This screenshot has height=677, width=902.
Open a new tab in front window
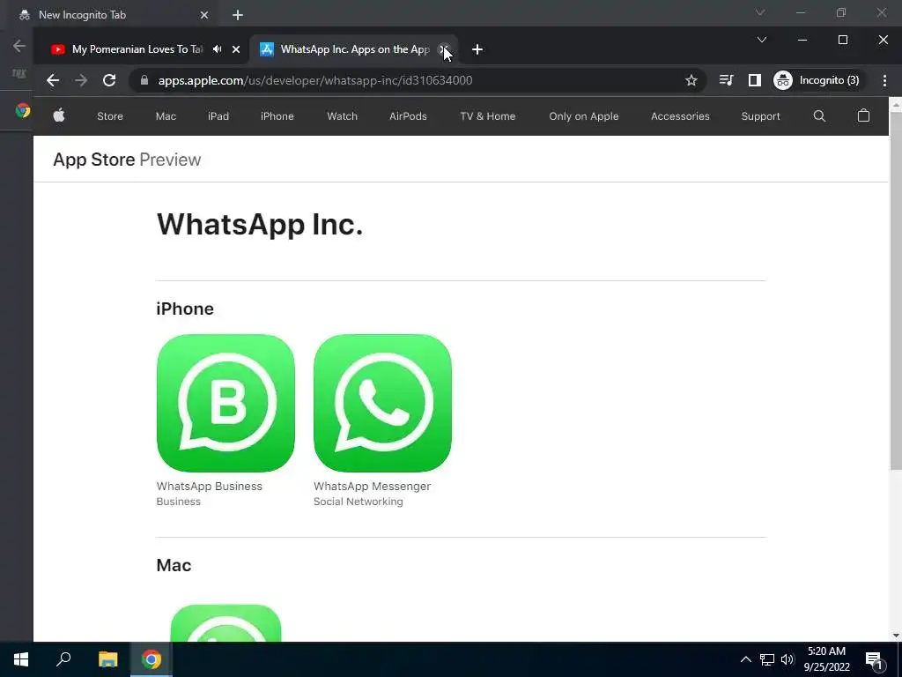477,49
